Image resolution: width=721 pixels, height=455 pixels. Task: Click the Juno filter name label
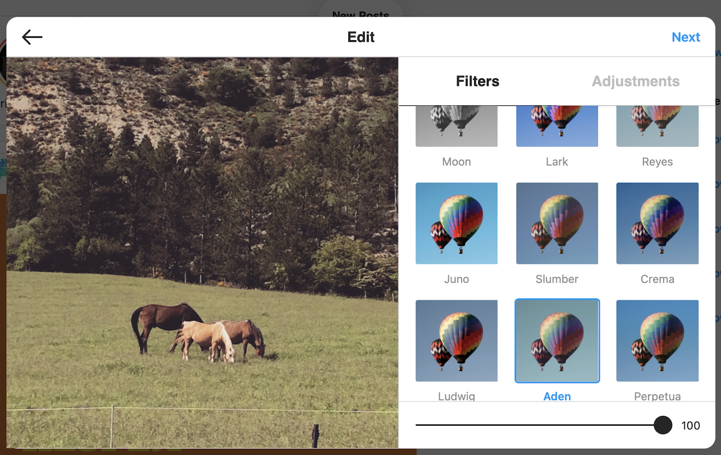coord(456,279)
